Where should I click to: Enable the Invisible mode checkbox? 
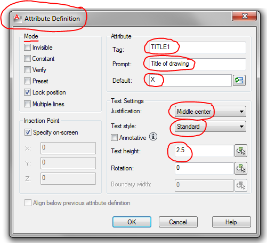tap(27, 48)
